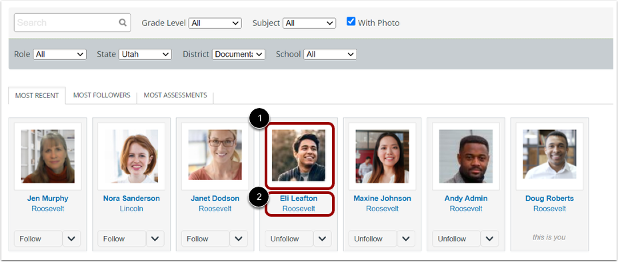Click the search magnifier icon
This screenshot has height=262, width=618.
(123, 23)
